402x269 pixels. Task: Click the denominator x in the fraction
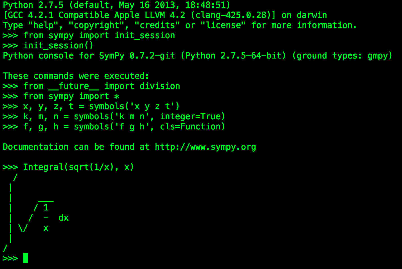46,228
